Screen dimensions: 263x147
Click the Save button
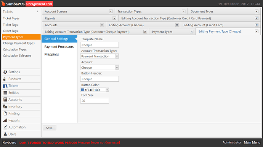coord(49,128)
